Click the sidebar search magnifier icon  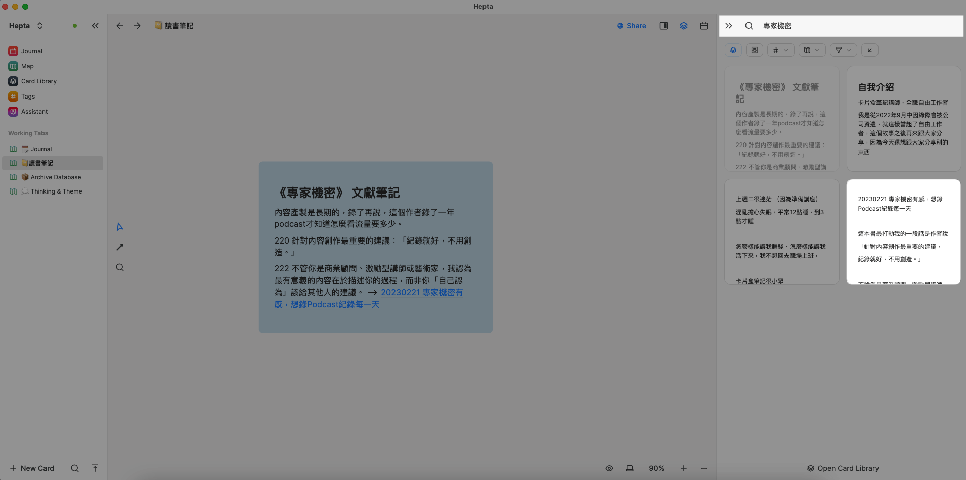(75, 468)
